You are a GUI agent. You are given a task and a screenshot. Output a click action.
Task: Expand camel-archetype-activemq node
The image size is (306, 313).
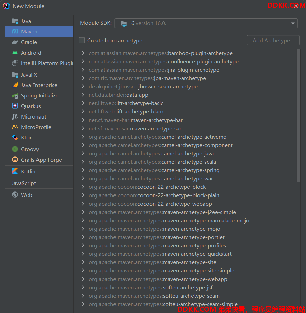point(83,137)
